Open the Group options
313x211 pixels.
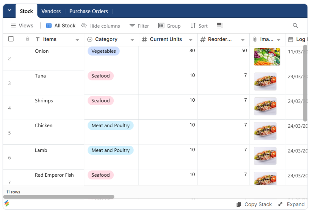point(169,26)
